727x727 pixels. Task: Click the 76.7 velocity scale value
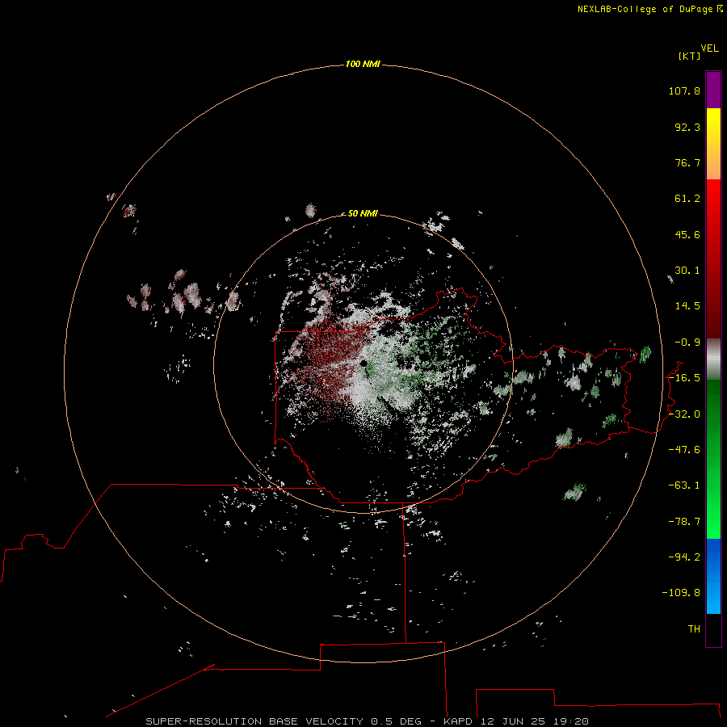pos(687,162)
